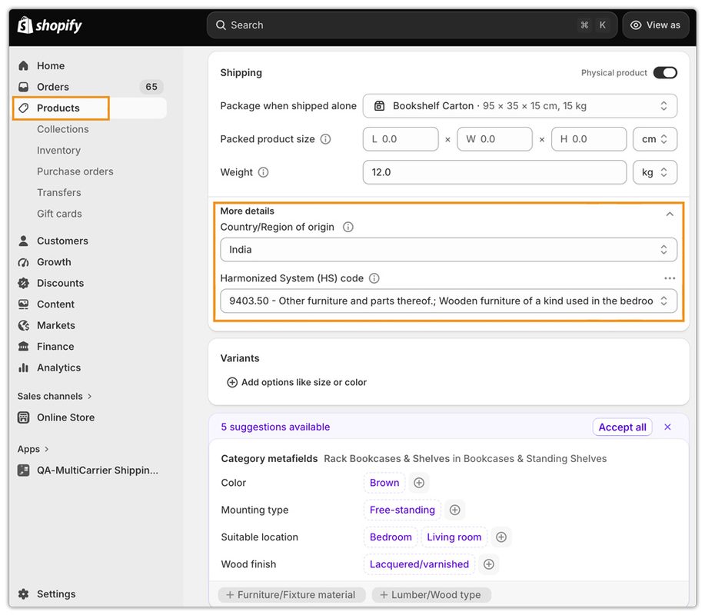Click the View as button

656,25
